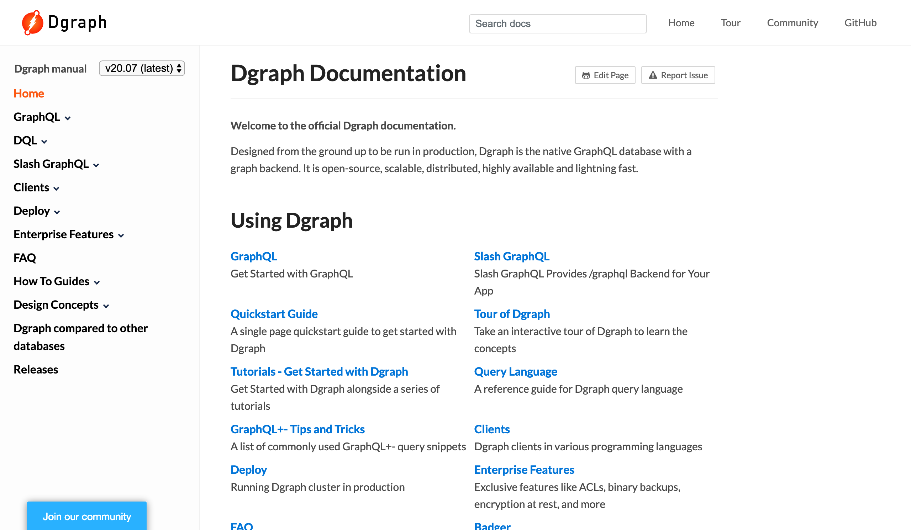Screen dimensions: 911x530
Task: Open Enterprise Features link in main content
Action: [x=524, y=470]
